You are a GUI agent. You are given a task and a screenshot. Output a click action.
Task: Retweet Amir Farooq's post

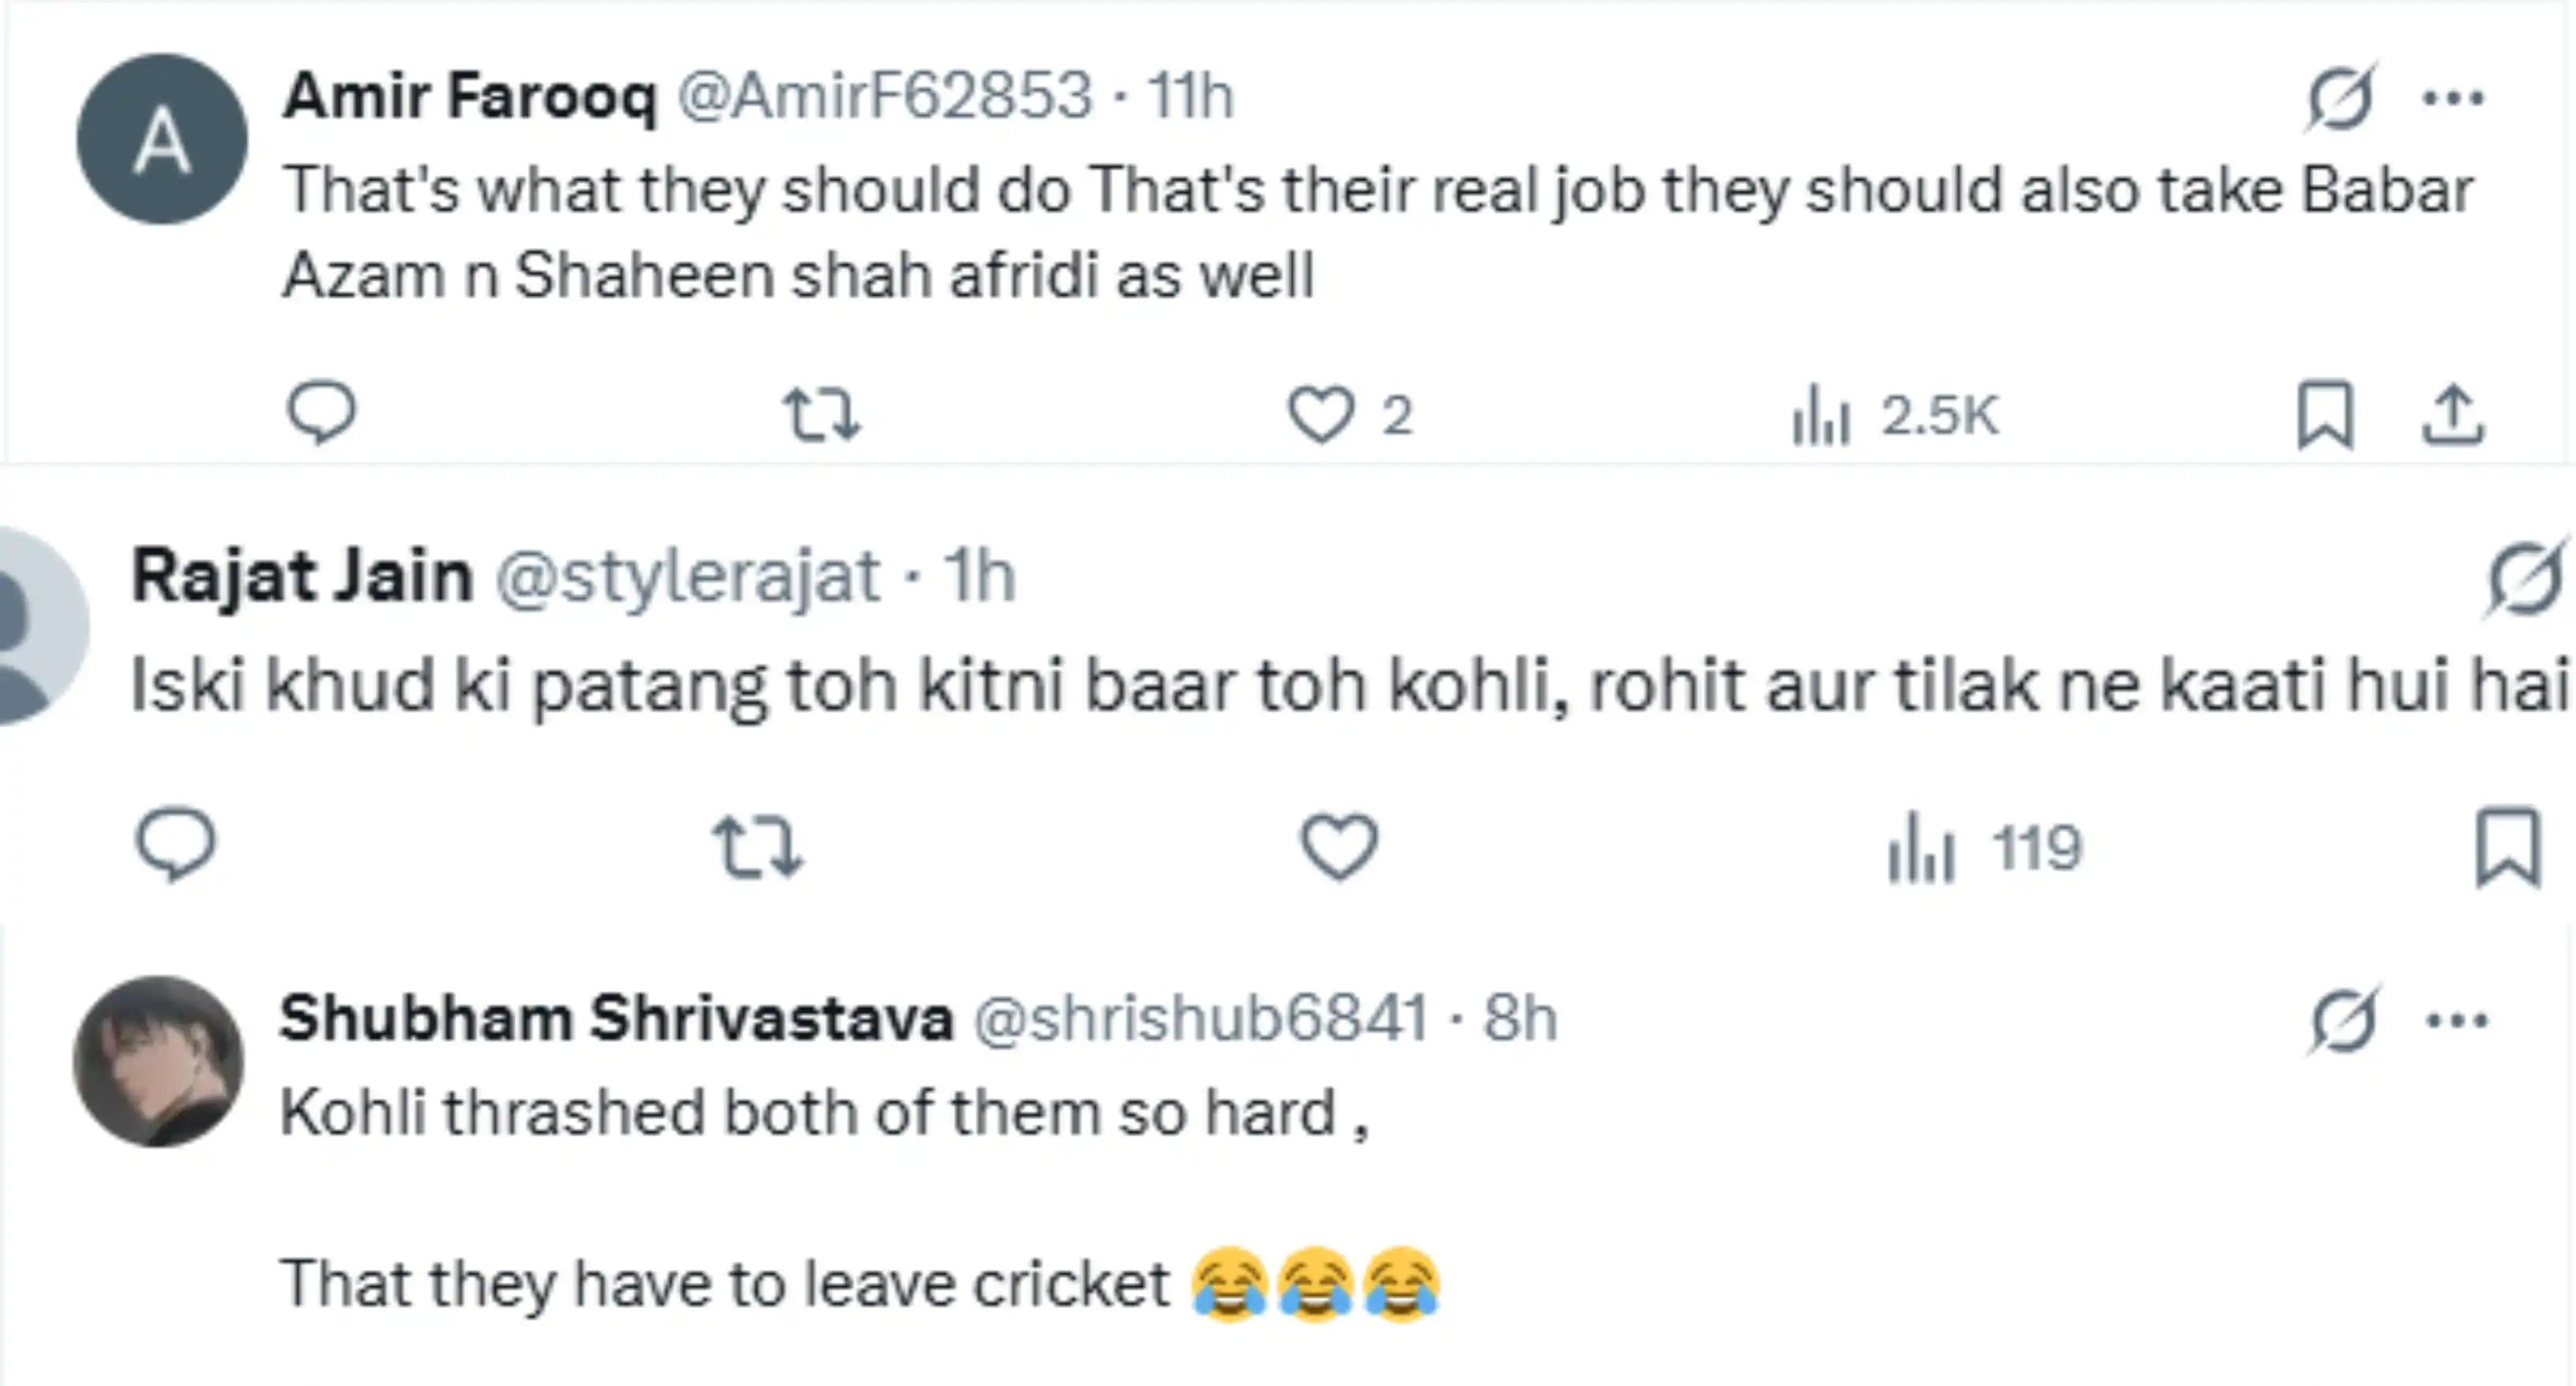pos(820,414)
